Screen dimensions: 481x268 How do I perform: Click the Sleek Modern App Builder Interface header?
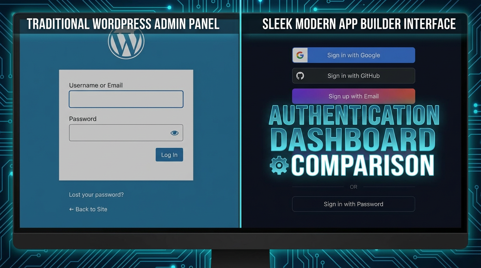359,23
